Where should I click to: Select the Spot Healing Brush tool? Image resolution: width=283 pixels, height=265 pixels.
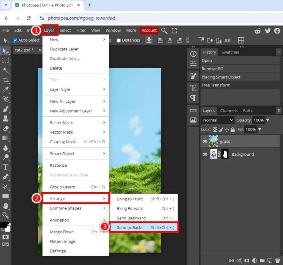[x=6, y=99]
